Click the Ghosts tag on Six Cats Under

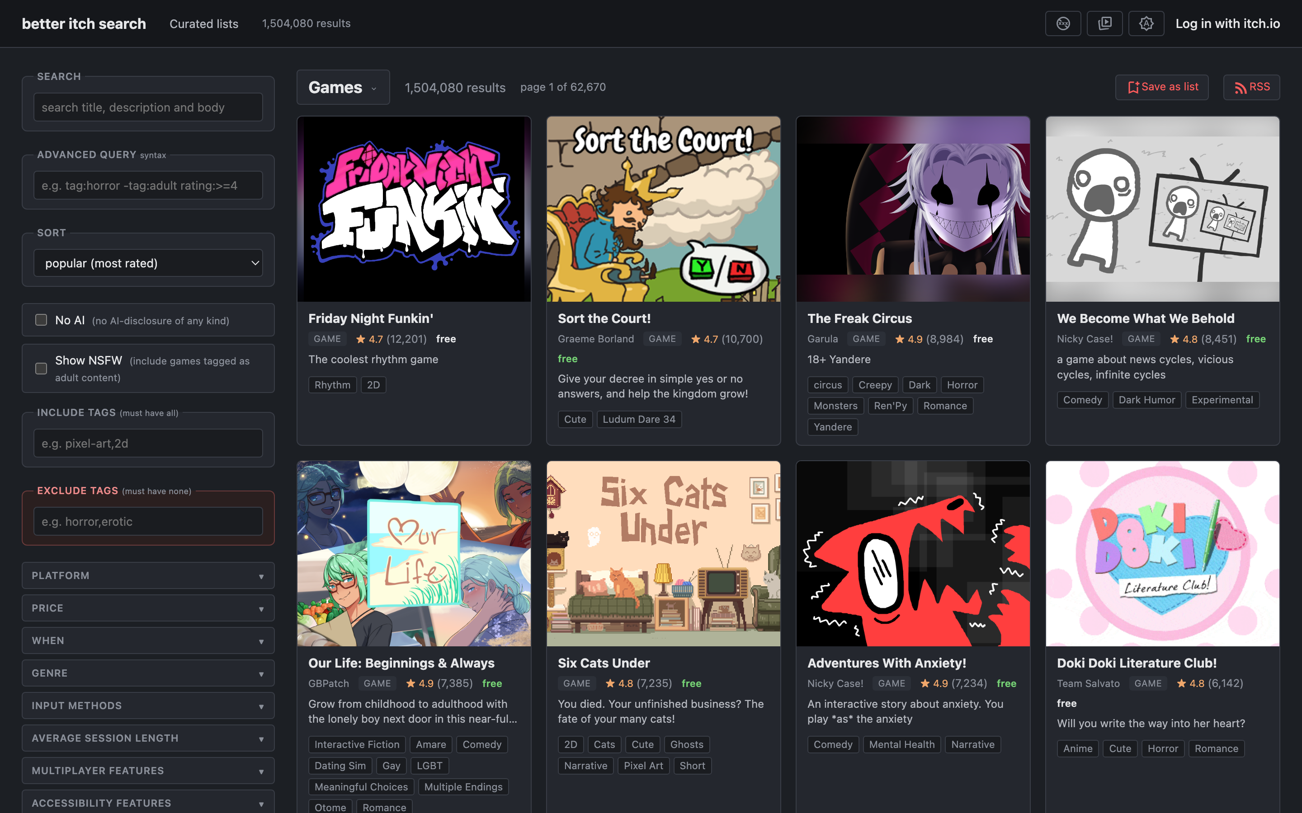687,745
